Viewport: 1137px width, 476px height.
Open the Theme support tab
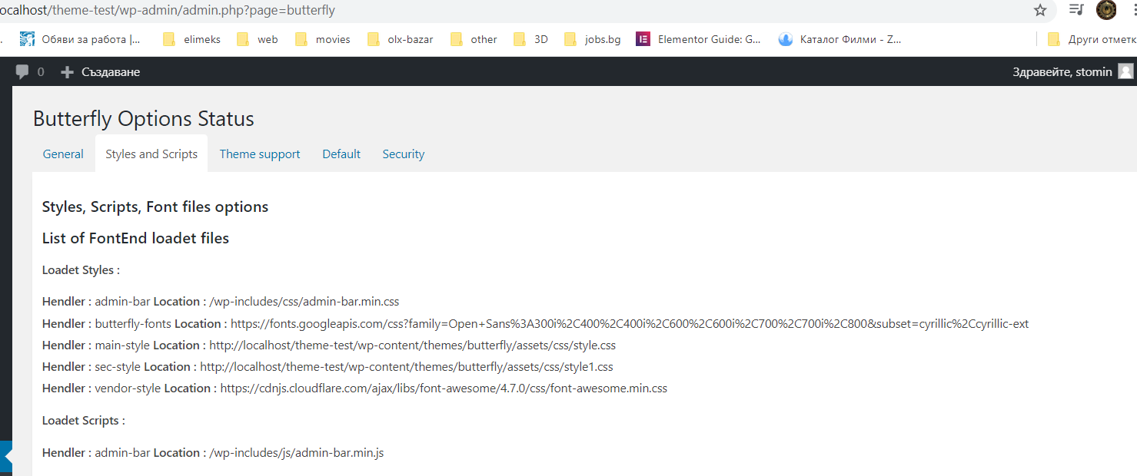[260, 154]
